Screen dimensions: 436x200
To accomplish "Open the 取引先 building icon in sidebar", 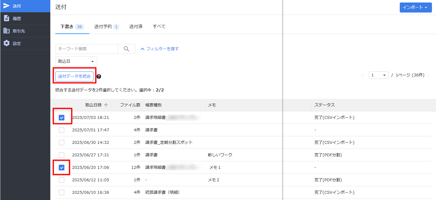I will pos(7,31).
